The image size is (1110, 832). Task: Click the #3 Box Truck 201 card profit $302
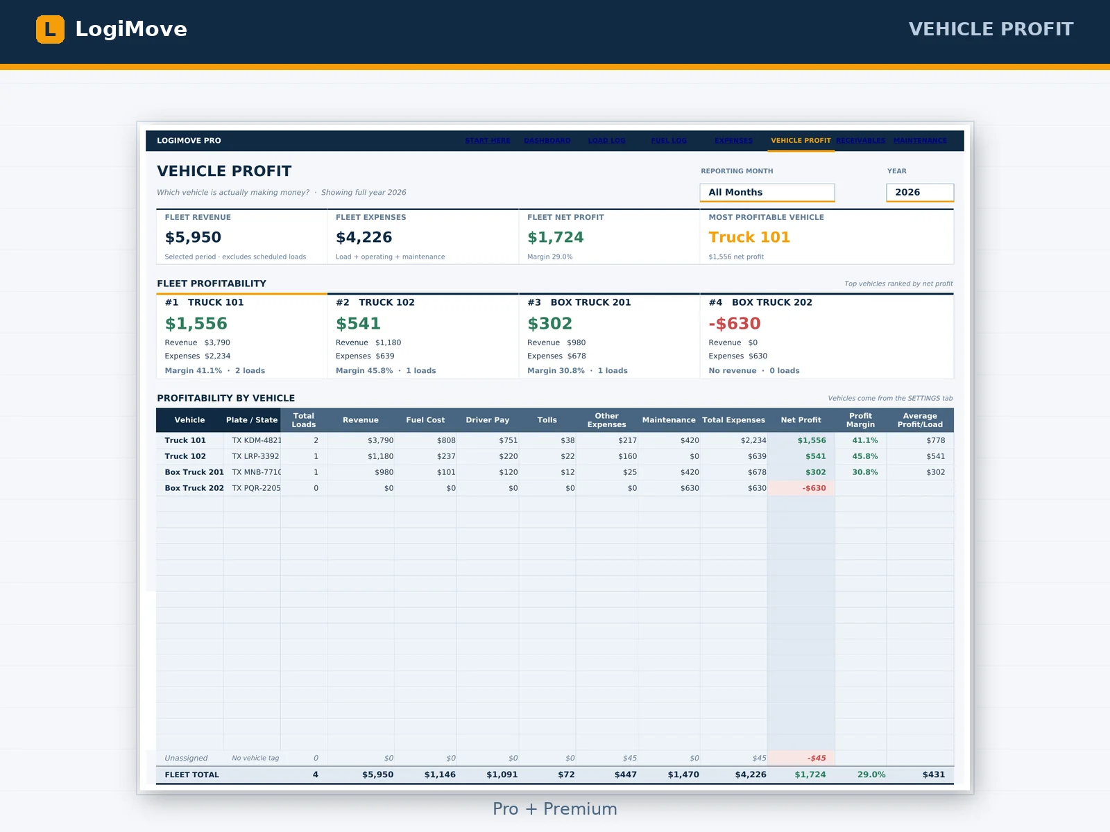(549, 324)
